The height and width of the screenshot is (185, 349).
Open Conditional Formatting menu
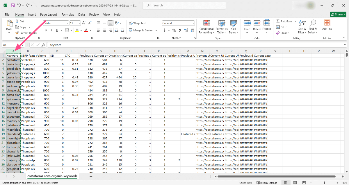point(206,27)
